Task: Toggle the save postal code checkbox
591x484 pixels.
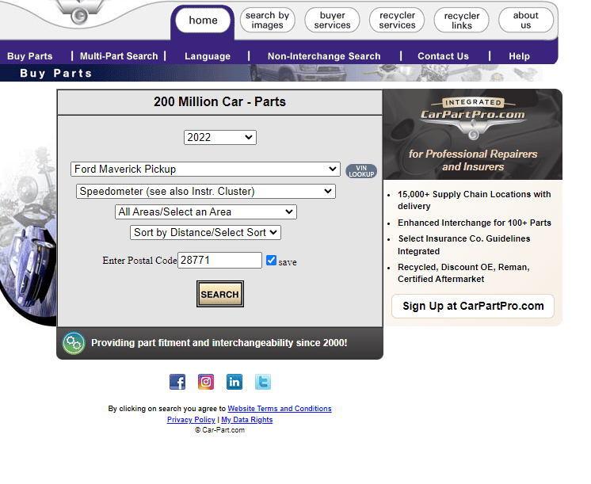Action: (272, 260)
